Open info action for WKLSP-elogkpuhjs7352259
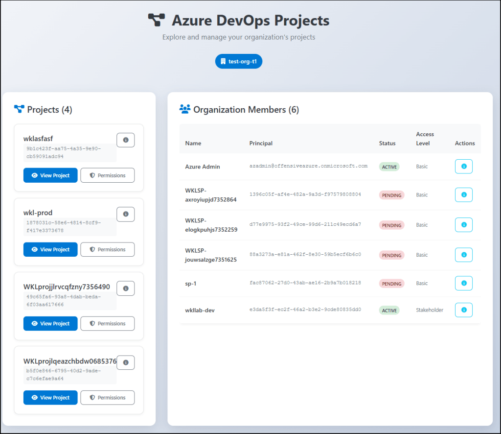 click(x=464, y=225)
